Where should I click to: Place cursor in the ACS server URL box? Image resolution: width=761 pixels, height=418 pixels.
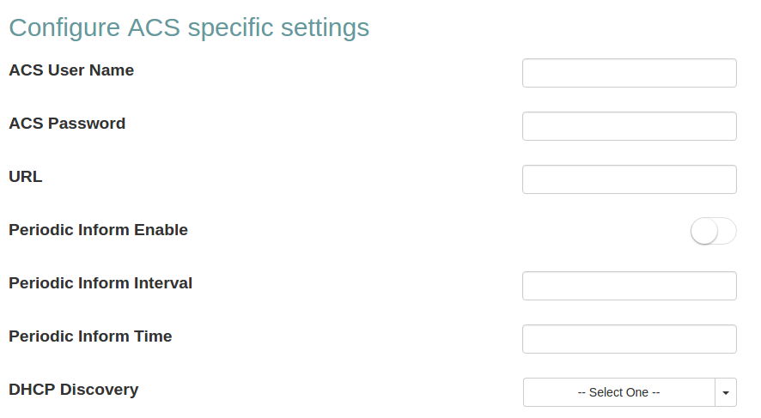pos(629,179)
